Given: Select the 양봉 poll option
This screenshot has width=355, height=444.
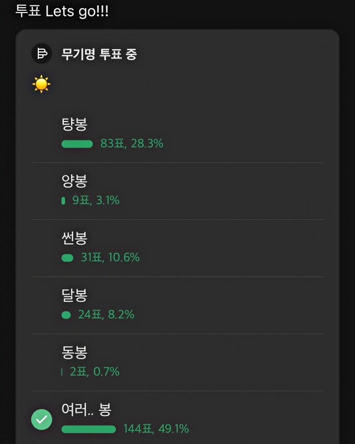Looking at the screenshot, I should point(74,181).
